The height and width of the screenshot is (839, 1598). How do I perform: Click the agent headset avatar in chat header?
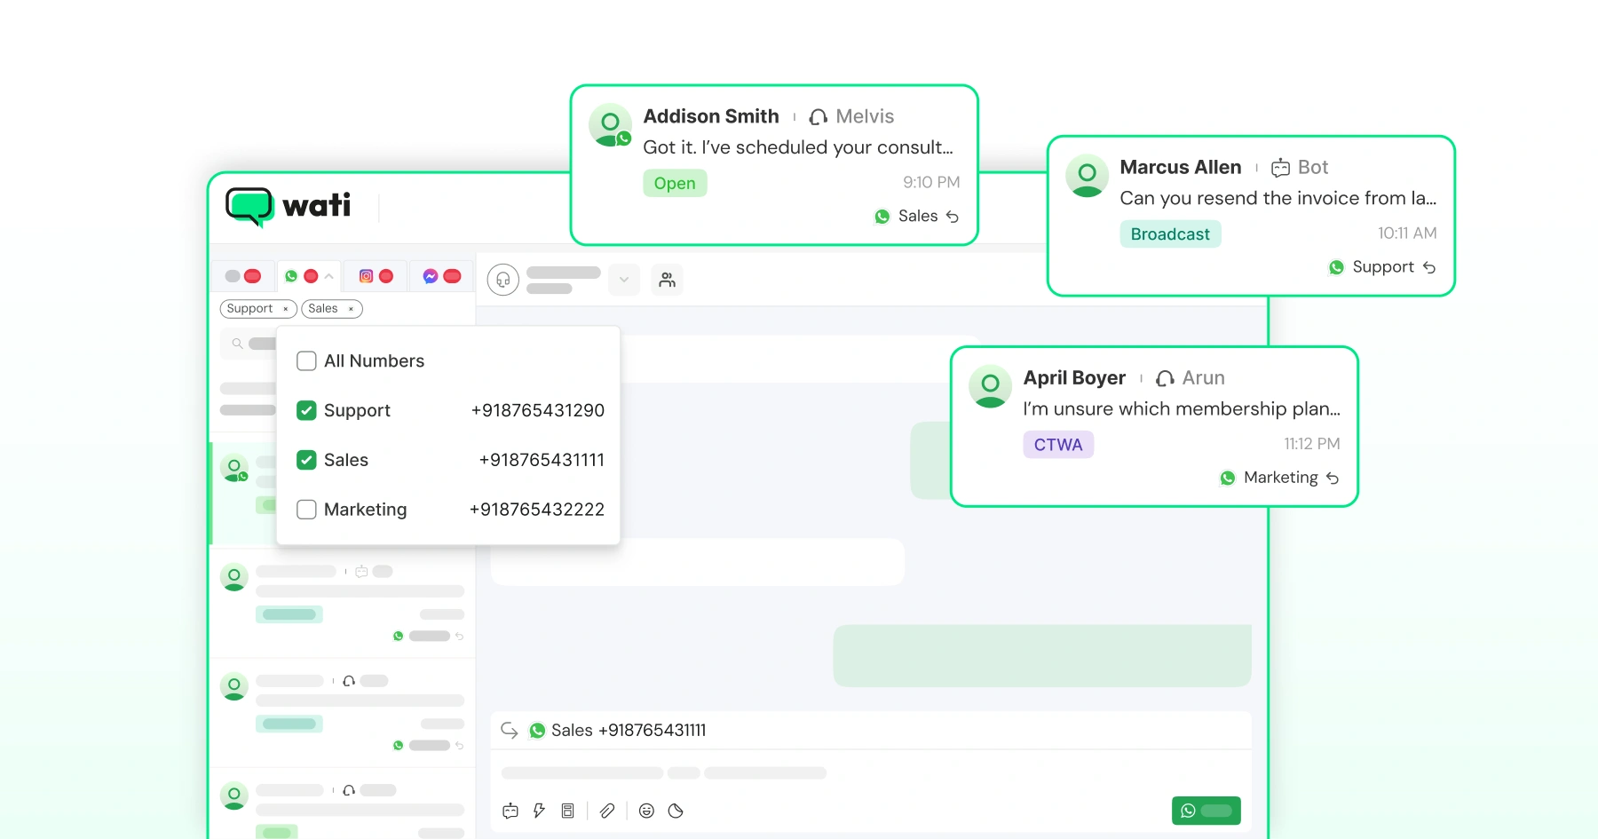tap(503, 280)
